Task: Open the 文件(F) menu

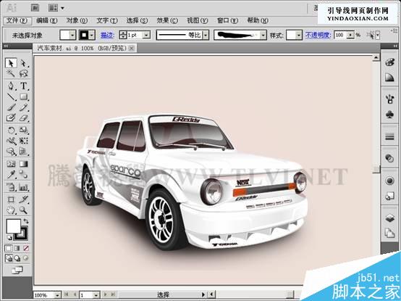Action: click(17, 20)
